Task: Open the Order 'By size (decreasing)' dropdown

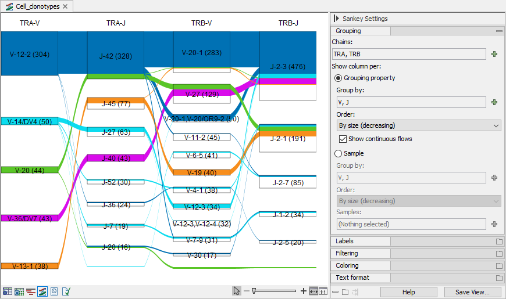Action: pyautogui.click(x=419, y=125)
